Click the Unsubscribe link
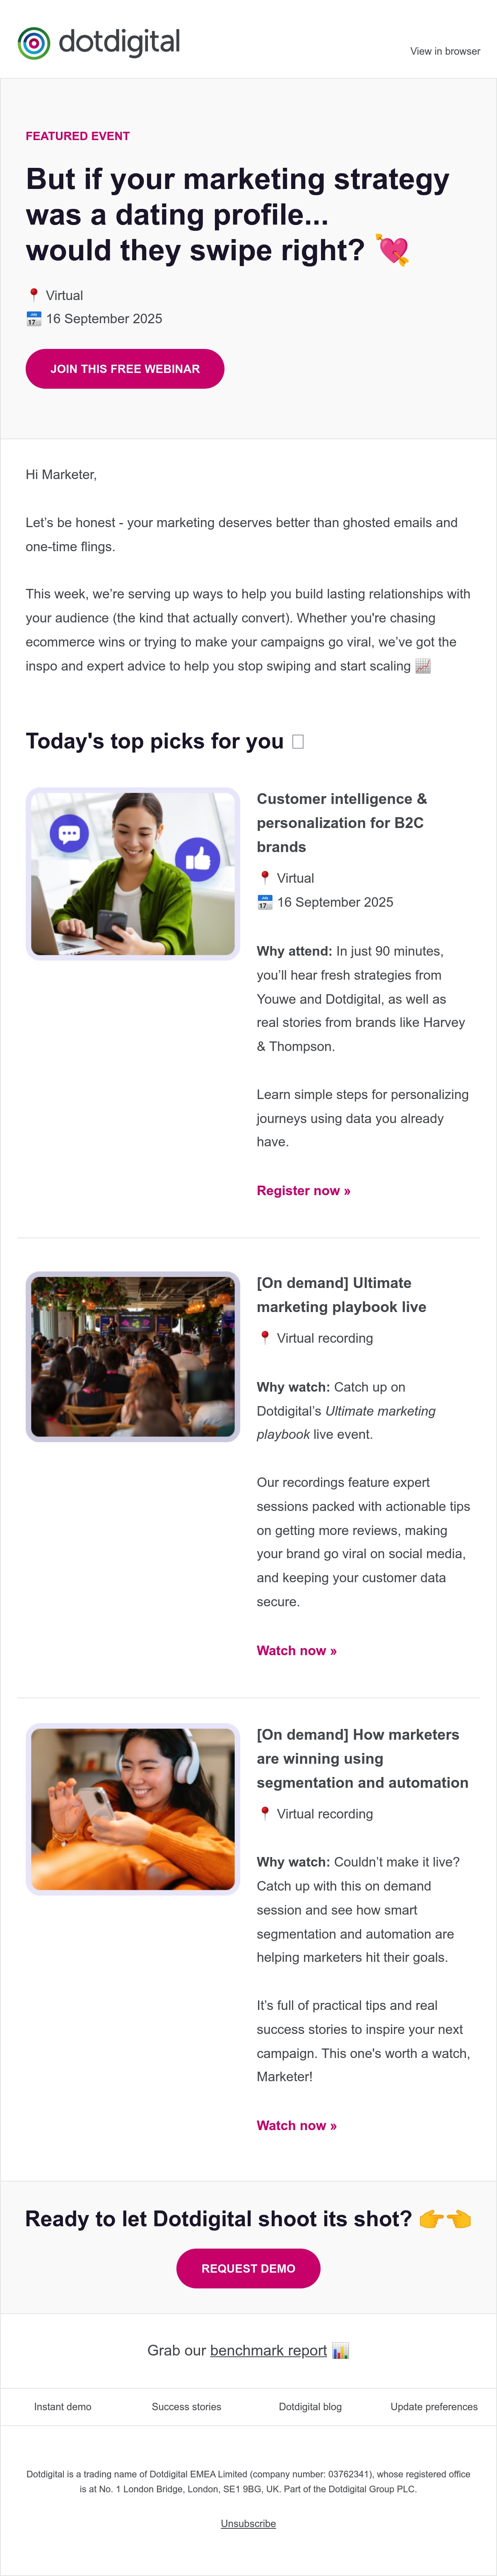This screenshot has height=2576, width=497. (x=248, y=2524)
